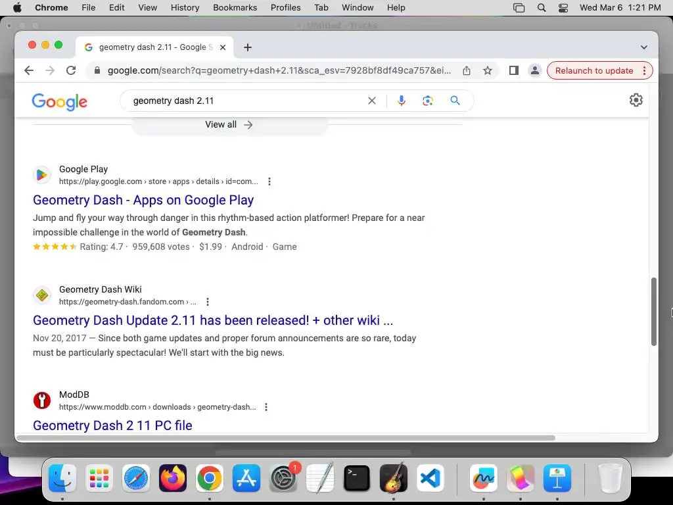Open the History menu
Screen dimensions: 673x505
click(185, 8)
